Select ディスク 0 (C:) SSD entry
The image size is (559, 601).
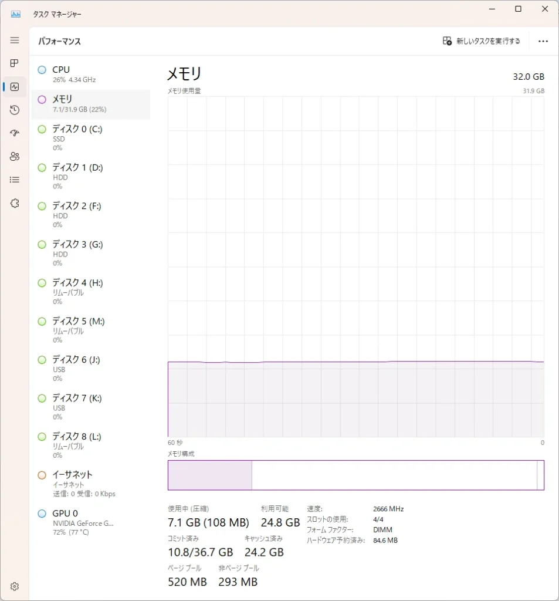90,138
